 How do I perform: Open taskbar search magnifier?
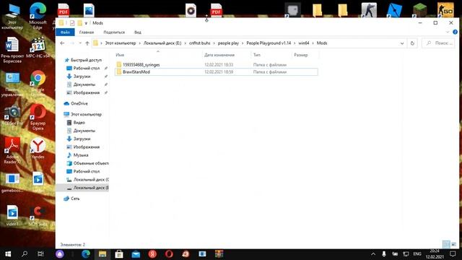[25, 253]
